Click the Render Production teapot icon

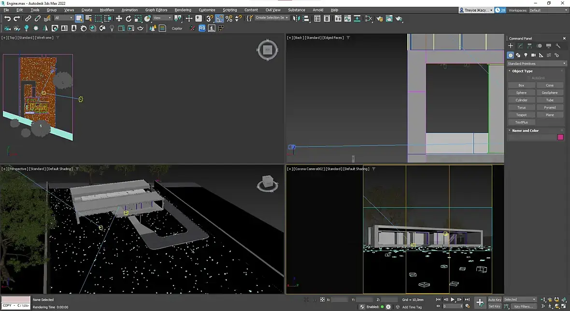pos(399,18)
